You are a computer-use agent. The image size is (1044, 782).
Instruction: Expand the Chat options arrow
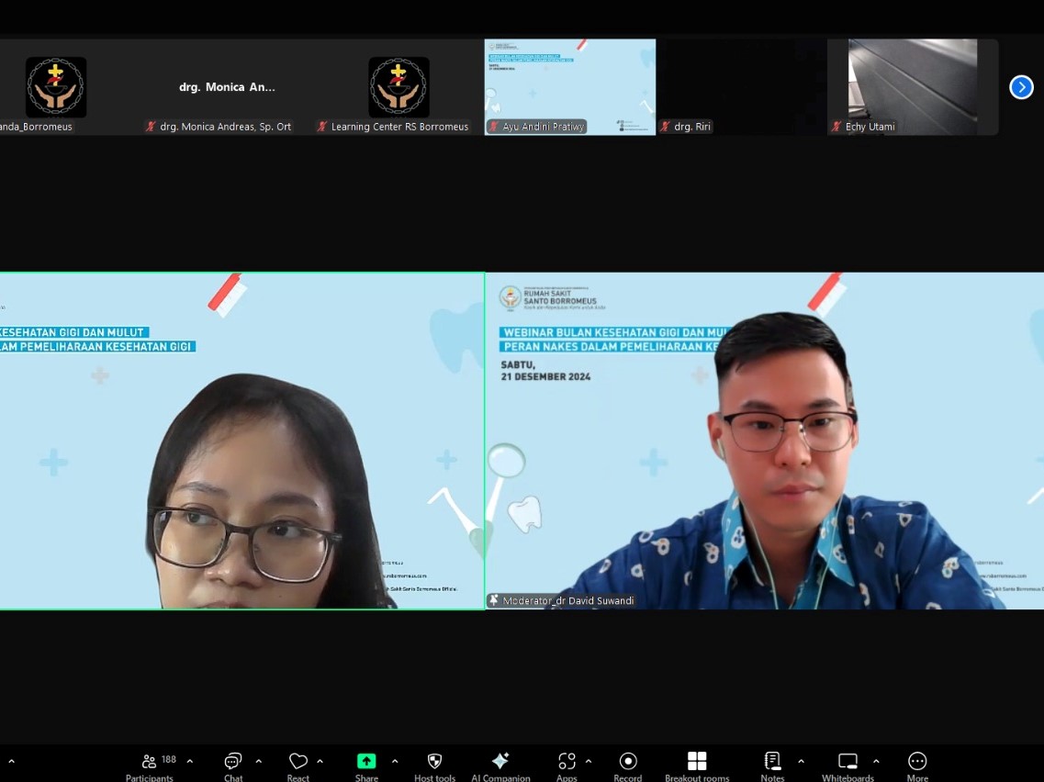(259, 761)
